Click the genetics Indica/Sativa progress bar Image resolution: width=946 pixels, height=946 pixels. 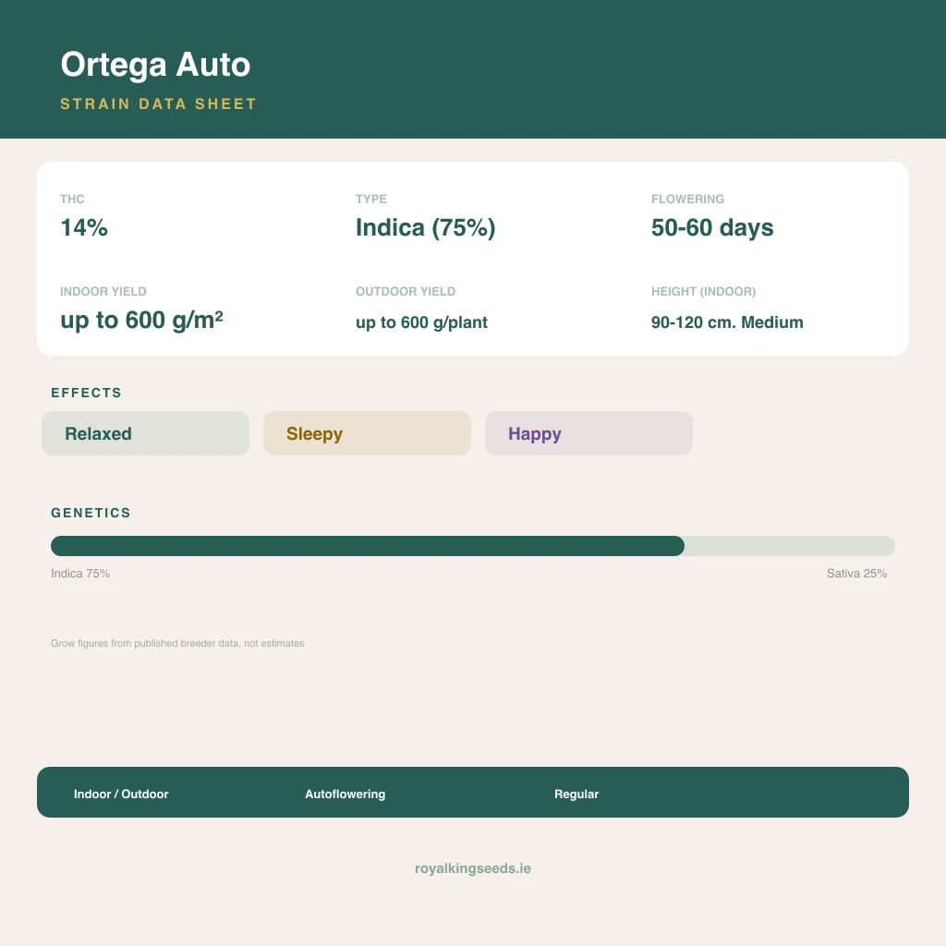point(472,546)
